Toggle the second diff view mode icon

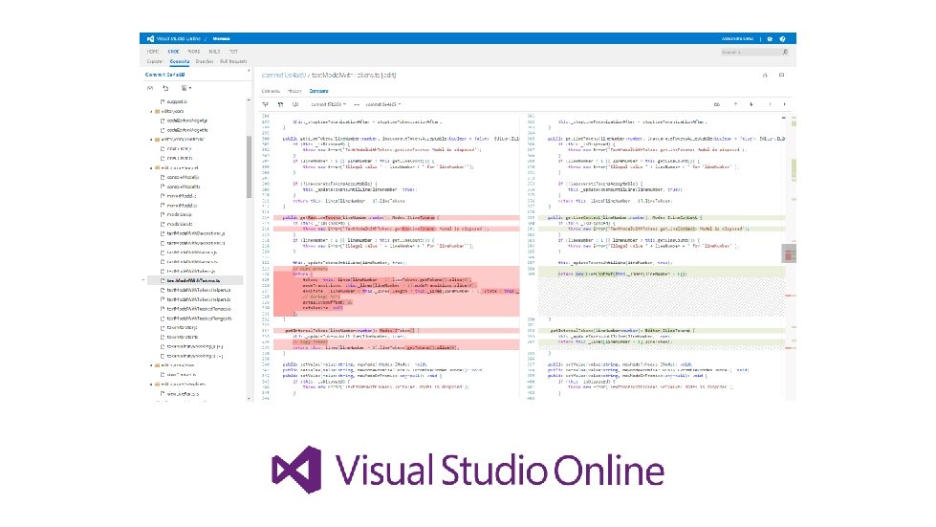(280, 104)
